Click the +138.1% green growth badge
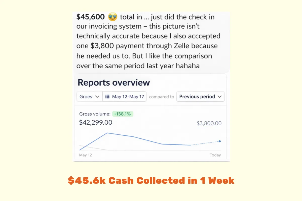Image resolution: width=302 pixels, height=201 pixels. click(x=122, y=114)
